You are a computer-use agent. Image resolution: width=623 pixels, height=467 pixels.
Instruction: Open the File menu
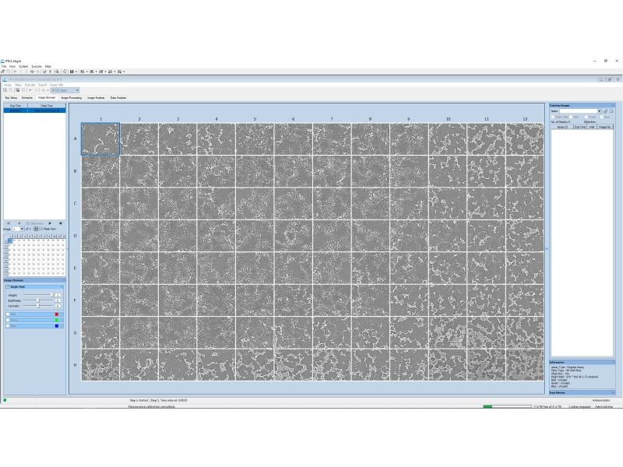[4, 66]
